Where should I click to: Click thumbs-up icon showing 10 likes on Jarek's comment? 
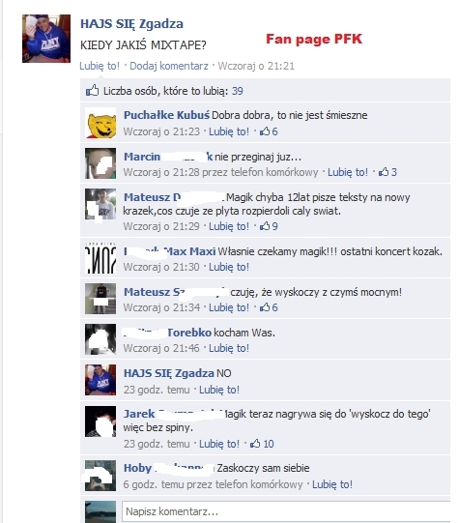click(x=255, y=444)
